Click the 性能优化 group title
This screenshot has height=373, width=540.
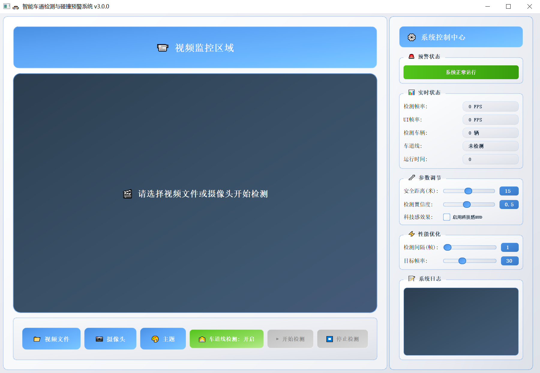pos(429,234)
